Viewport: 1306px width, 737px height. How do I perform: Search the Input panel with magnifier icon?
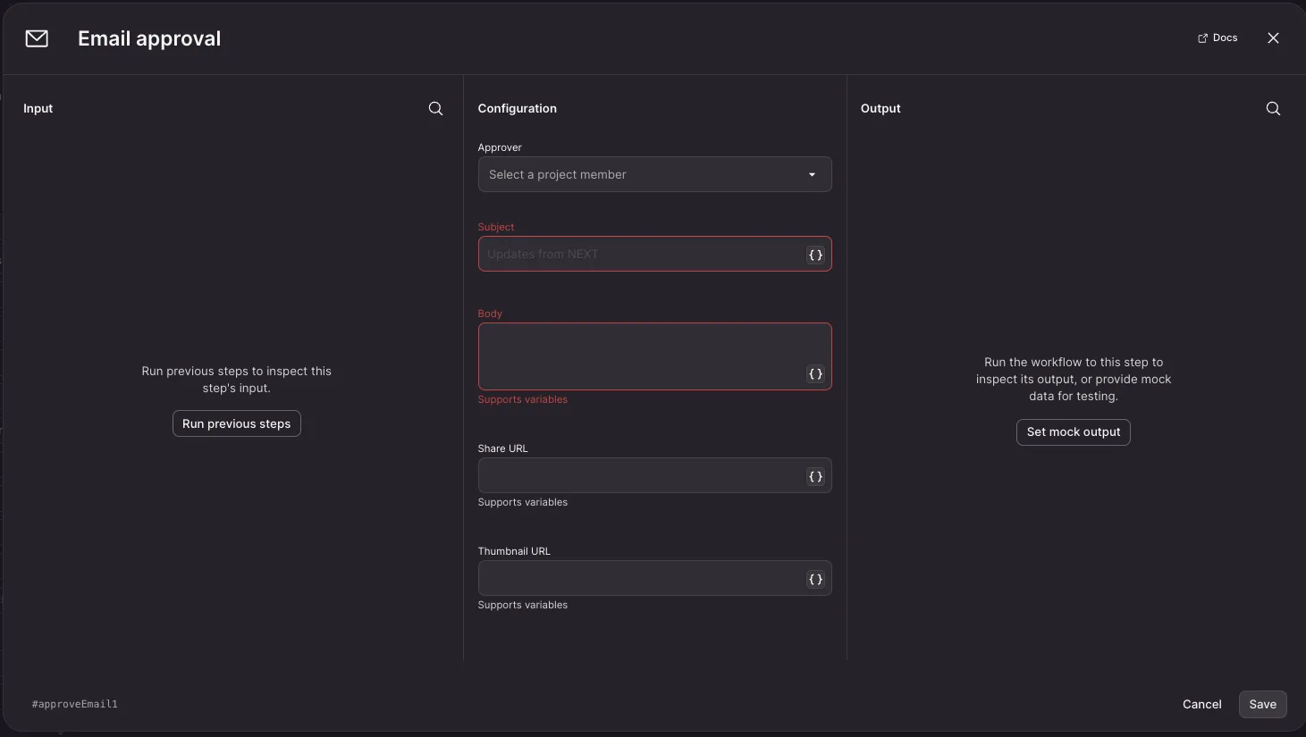pos(435,108)
